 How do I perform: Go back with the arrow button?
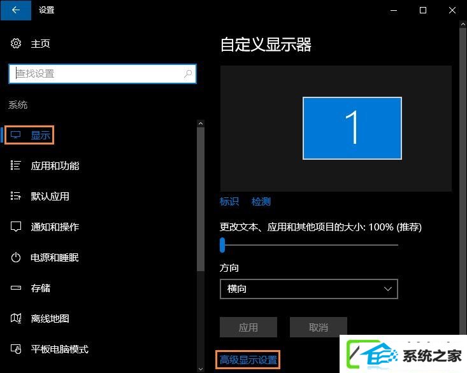(x=16, y=10)
